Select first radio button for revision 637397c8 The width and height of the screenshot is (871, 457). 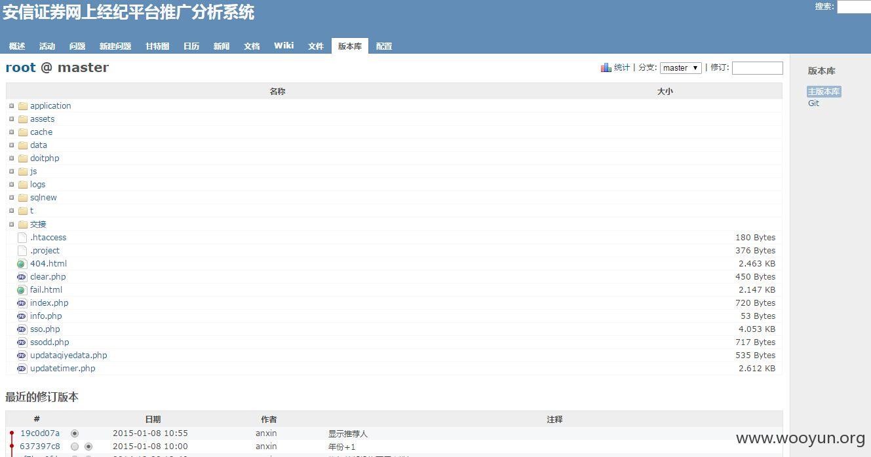(x=75, y=447)
